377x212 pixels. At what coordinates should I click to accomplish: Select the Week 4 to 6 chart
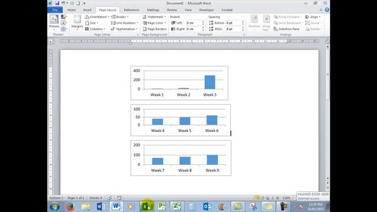click(x=181, y=120)
